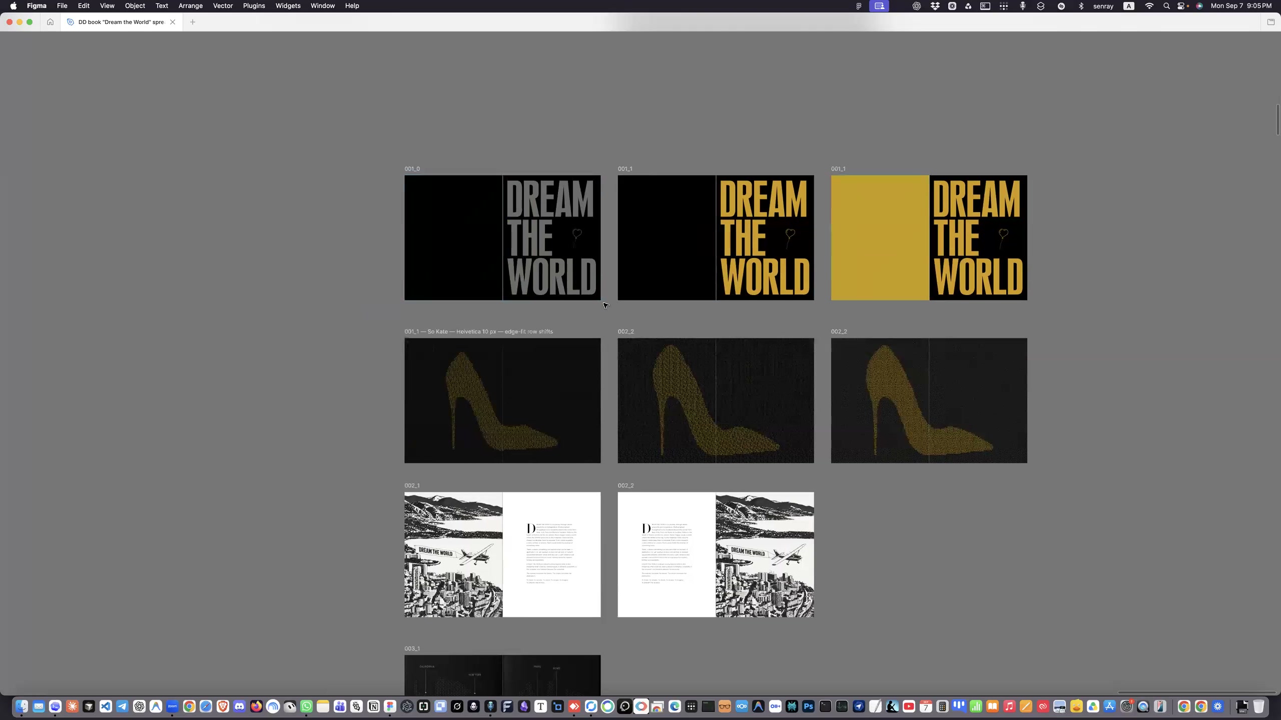Launch Firefox from the dock
The image size is (1281, 720).
click(x=256, y=706)
